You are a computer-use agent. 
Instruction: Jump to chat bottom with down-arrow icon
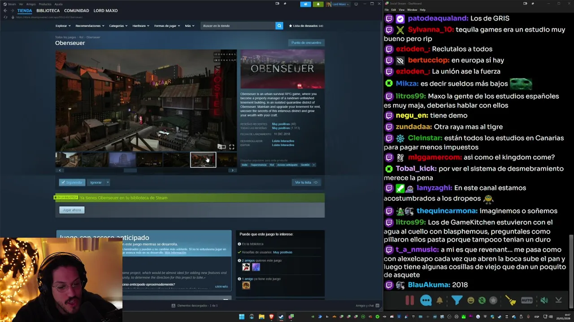[558, 301]
